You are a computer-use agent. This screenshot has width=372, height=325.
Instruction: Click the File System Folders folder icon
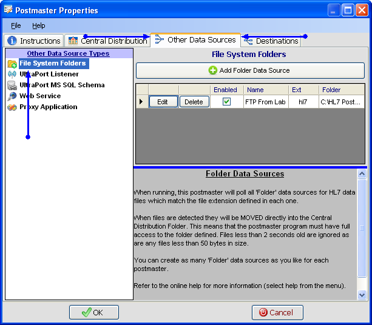pyautogui.click(x=12, y=64)
